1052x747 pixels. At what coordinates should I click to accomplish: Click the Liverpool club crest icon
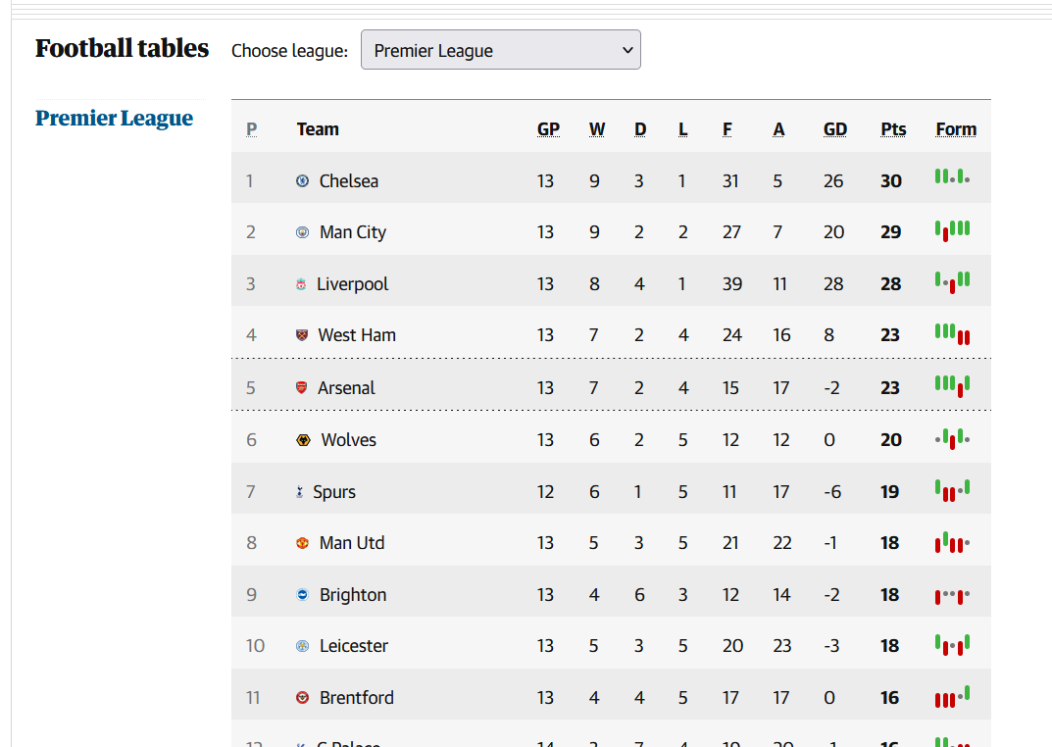point(301,284)
